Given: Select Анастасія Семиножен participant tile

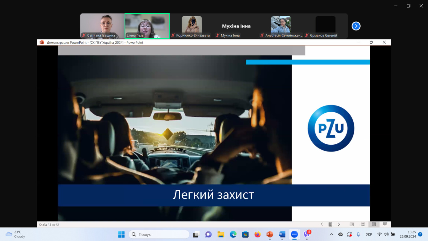Looking at the screenshot, I should (x=281, y=26).
